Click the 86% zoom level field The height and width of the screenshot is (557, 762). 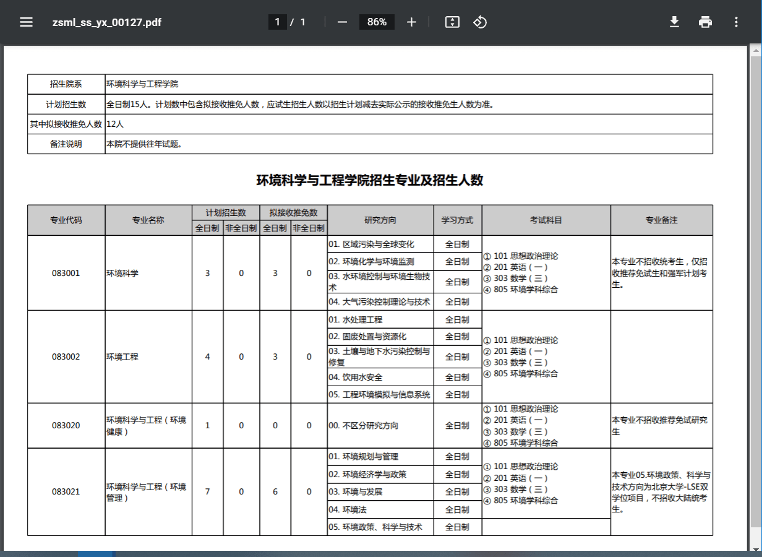coord(377,22)
